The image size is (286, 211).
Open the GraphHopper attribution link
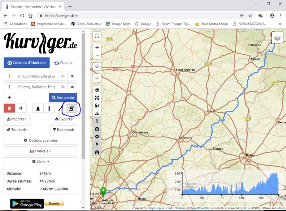click(156, 208)
